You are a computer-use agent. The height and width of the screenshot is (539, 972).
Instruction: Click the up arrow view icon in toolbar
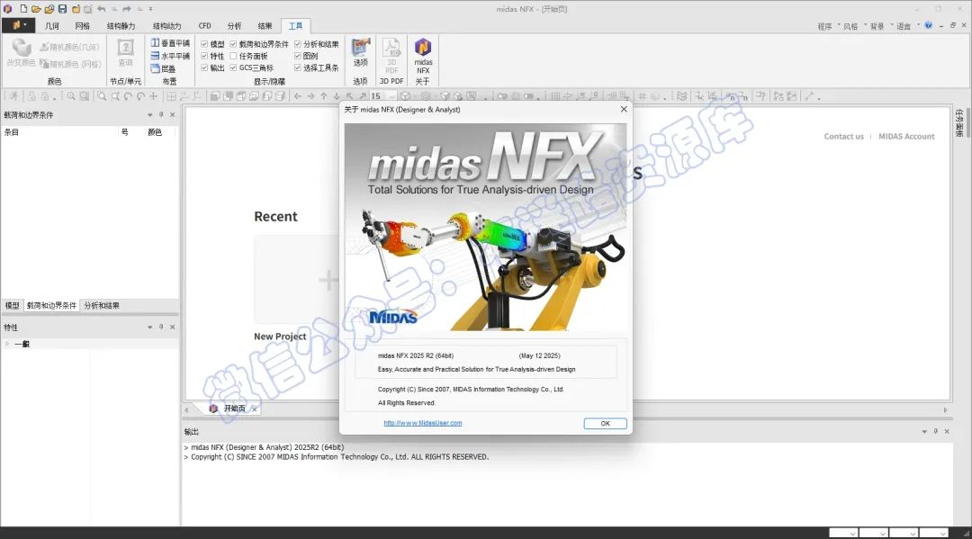[x=324, y=96]
